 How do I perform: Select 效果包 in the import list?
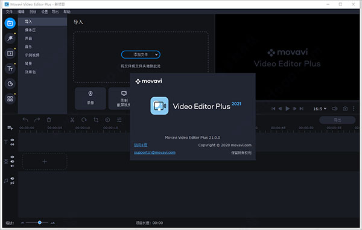42,72
